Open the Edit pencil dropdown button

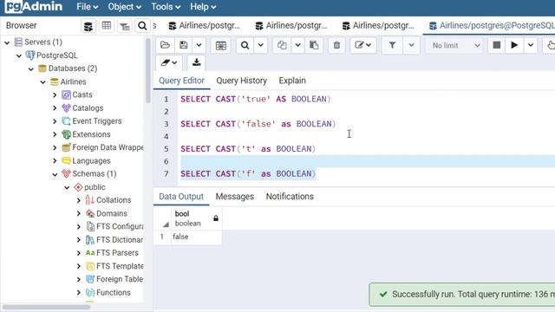pyautogui.click(x=363, y=45)
